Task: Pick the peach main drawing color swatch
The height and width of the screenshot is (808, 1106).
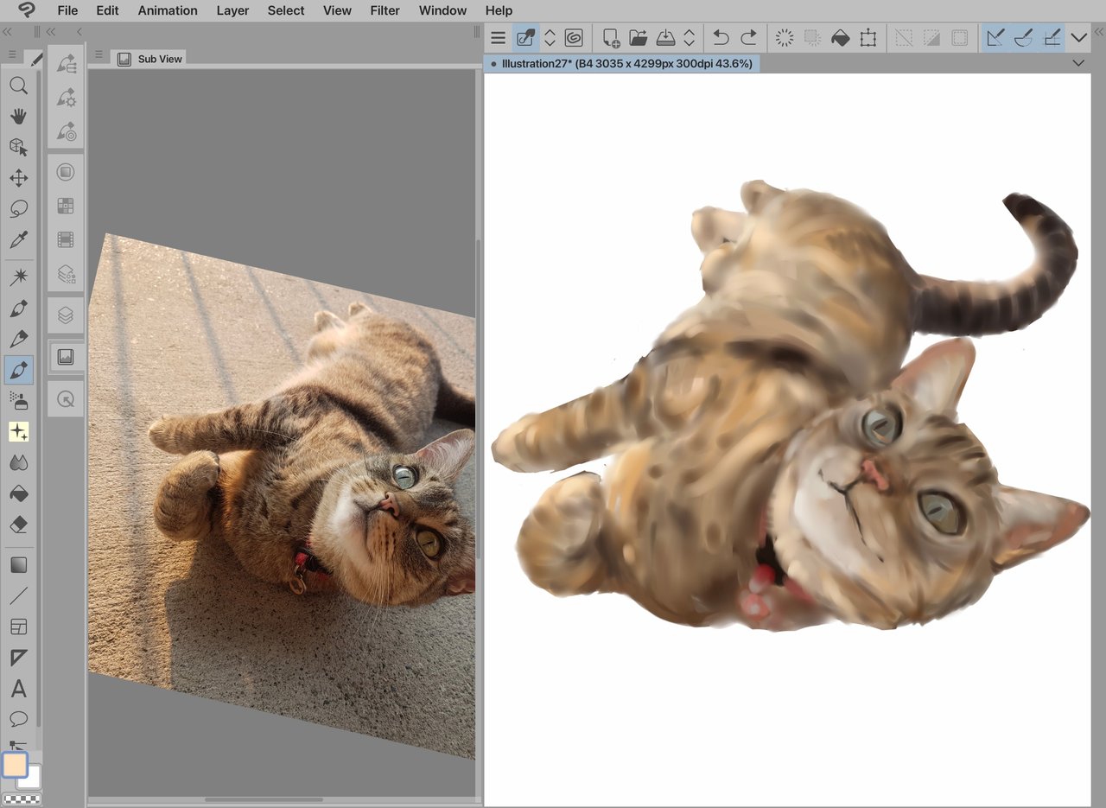Action: (x=15, y=765)
